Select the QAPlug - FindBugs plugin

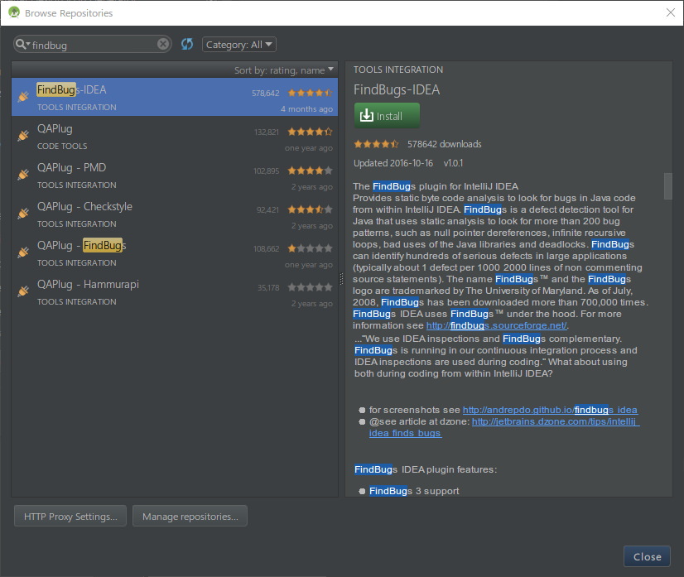pos(175,253)
